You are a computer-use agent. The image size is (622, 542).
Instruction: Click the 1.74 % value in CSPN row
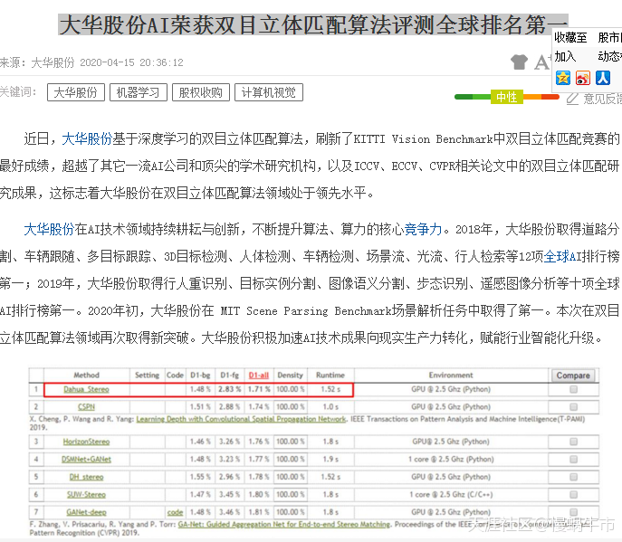tap(259, 407)
